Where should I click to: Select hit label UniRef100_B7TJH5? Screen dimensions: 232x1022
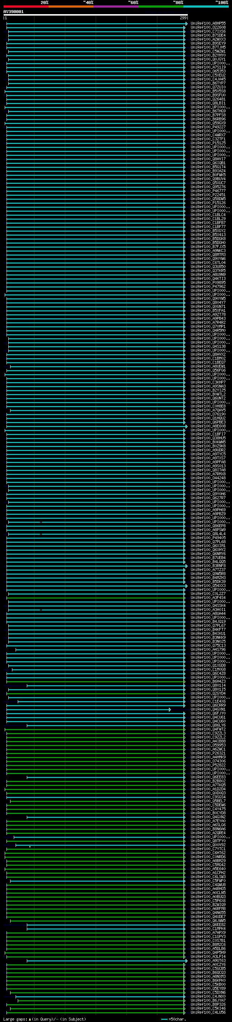[208, 47]
